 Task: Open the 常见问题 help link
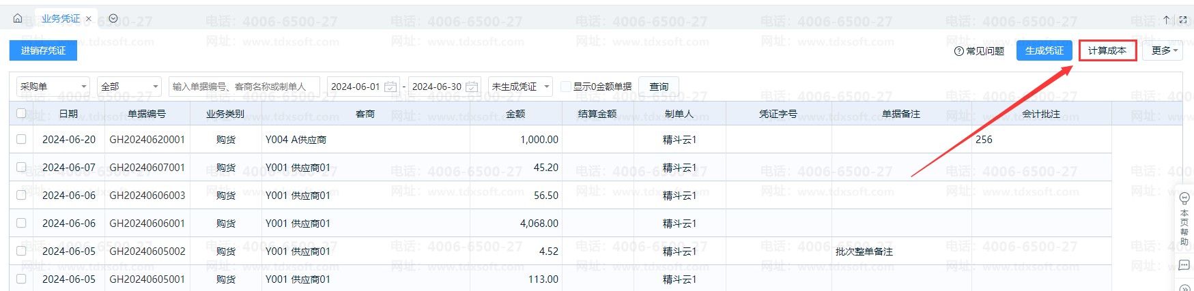coord(979,50)
